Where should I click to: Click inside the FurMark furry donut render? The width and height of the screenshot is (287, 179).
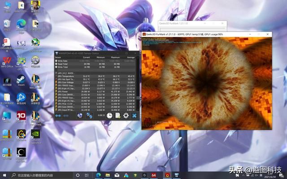(x=207, y=83)
